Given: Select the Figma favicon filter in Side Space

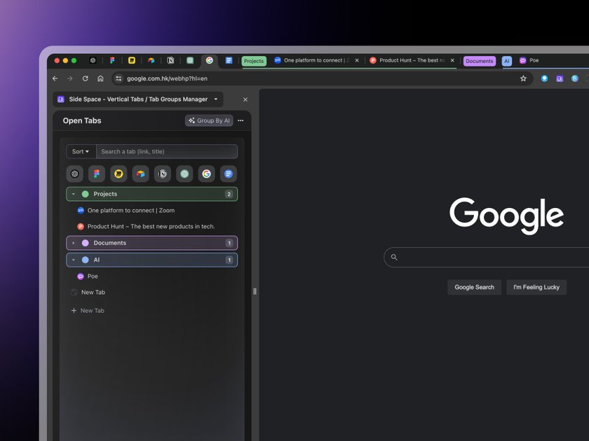Looking at the screenshot, I should point(96,174).
